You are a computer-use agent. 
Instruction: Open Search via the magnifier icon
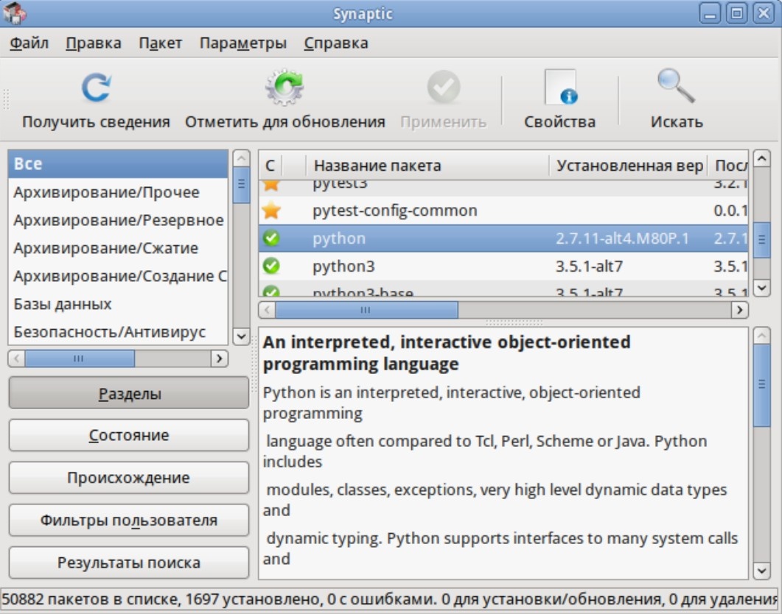tap(676, 85)
